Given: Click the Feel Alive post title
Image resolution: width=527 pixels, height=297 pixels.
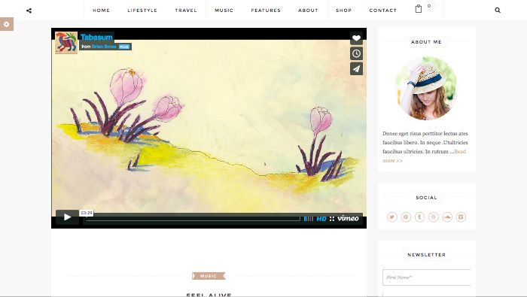Looking at the screenshot, I should (x=209, y=295).
